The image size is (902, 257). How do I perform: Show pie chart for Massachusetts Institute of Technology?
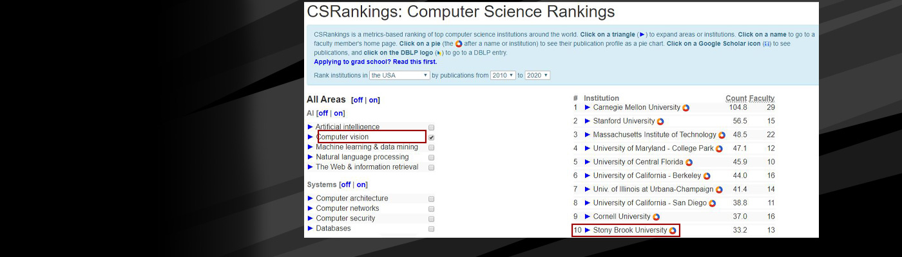(722, 135)
